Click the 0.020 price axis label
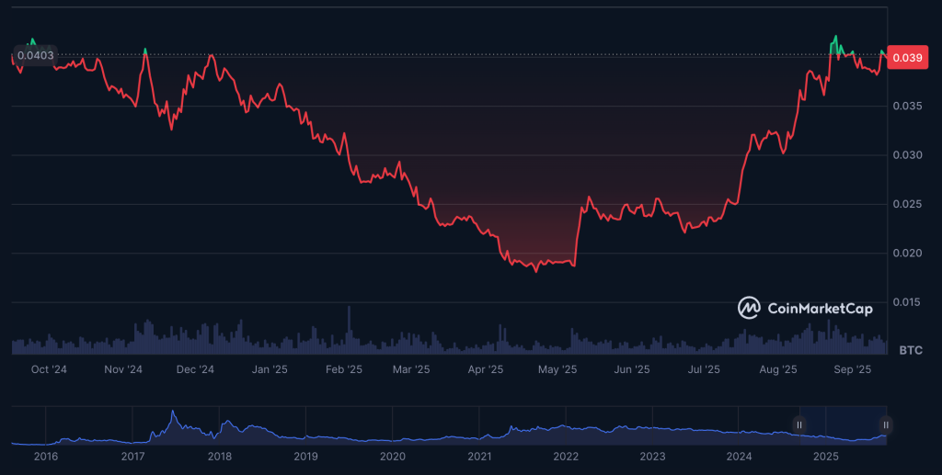Image resolution: width=942 pixels, height=475 pixels. tap(908, 253)
